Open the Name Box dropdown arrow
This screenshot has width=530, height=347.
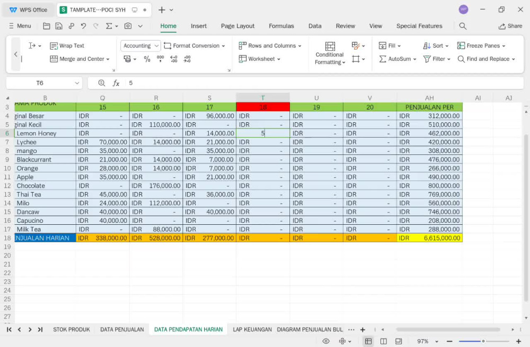pyautogui.click(x=77, y=83)
